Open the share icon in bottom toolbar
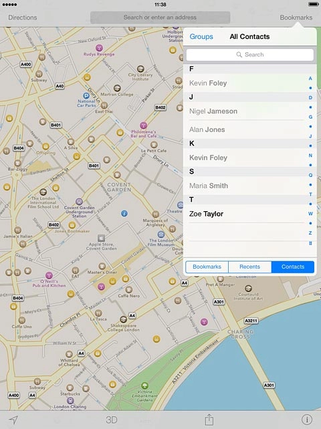Screen dimensions: 321x429 tap(209, 419)
